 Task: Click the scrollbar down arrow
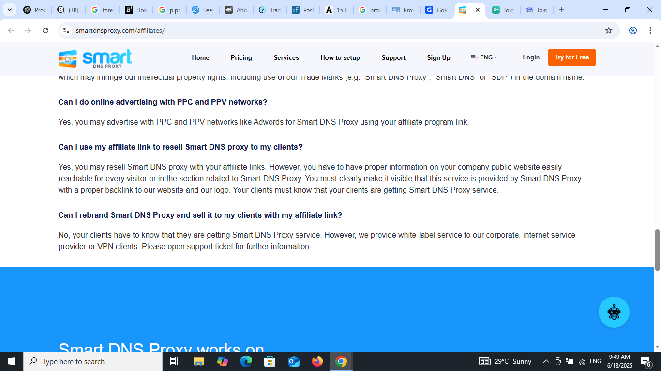click(x=657, y=347)
